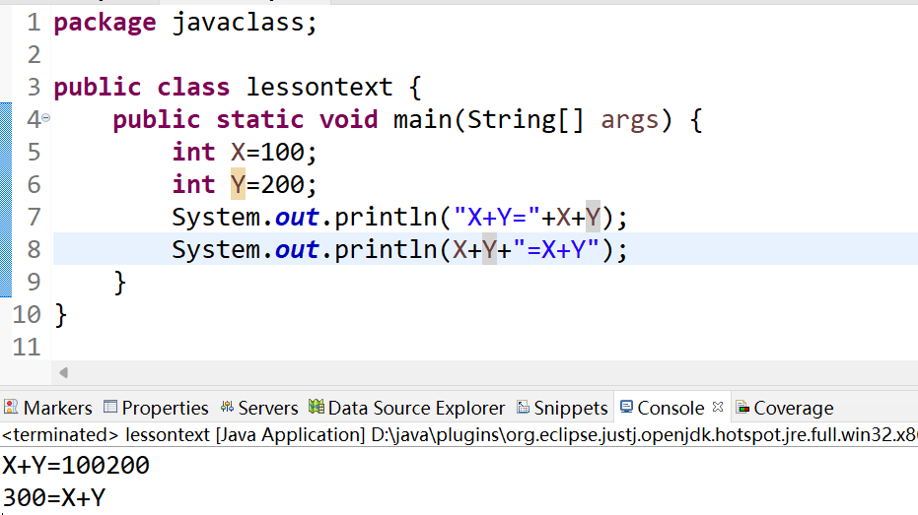The image size is (918, 515).
Task: Close the Console view tab
Action: 717,407
